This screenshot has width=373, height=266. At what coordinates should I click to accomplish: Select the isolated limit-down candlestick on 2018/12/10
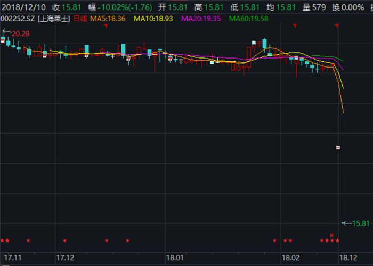(x=338, y=148)
